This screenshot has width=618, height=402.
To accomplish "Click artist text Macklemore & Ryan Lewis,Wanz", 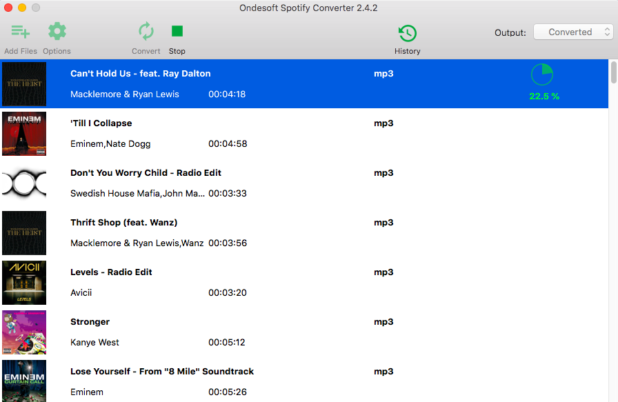I will coord(137,243).
